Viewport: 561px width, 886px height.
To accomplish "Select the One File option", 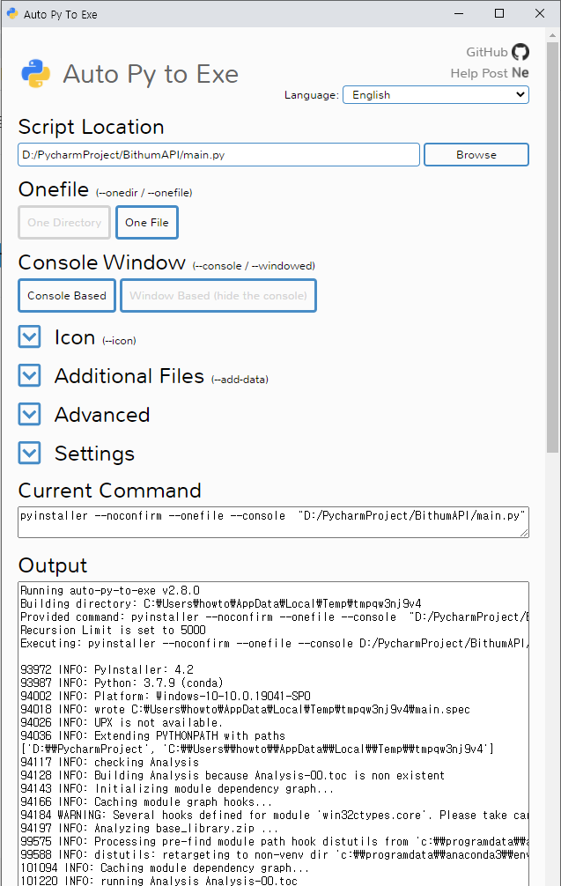I will (147, 223).
